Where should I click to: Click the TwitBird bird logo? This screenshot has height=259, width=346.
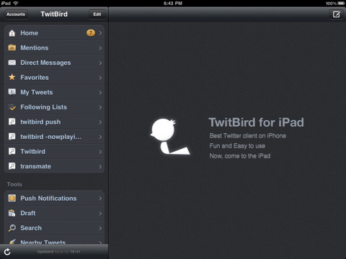170,136
